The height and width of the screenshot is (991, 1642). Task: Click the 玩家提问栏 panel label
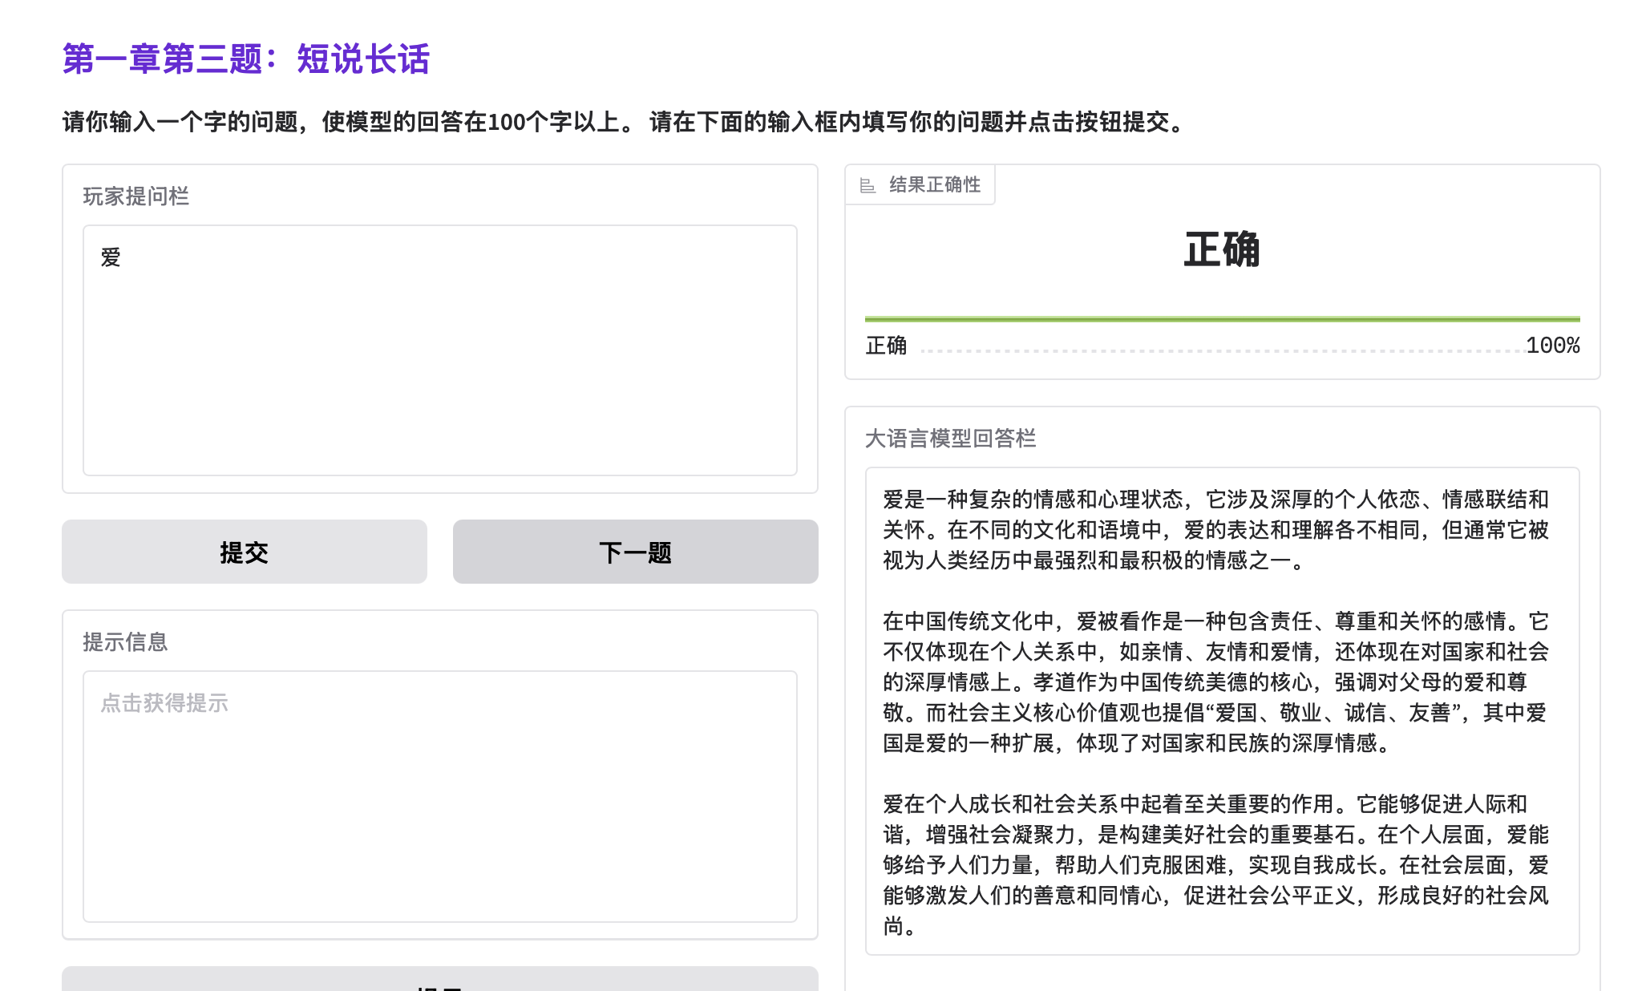click(x=135, y=196)
